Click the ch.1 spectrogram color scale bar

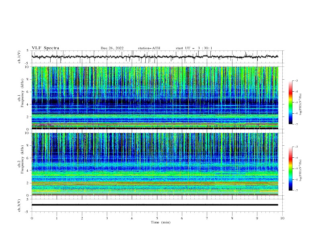[x=290, y=102]
